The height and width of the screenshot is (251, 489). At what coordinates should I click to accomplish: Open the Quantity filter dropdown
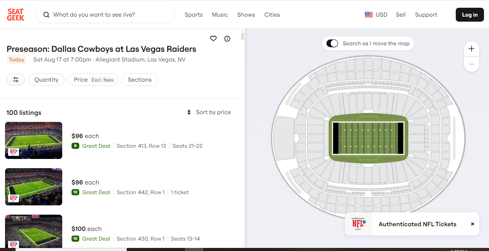pyautogui.click(x=46, y=80)
